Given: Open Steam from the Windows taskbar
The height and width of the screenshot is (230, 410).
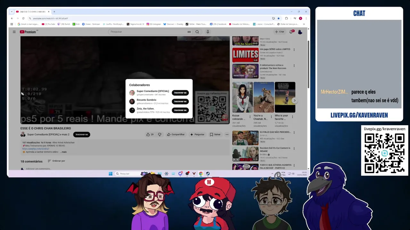Looking at the screenshot, I should tap(208, 174).
